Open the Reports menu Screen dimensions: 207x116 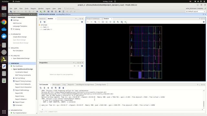(x=33, y=9)
